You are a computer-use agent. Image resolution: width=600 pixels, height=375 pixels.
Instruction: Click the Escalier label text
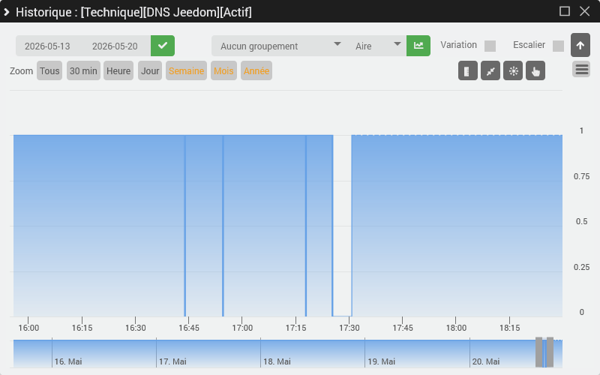(529, 45)
